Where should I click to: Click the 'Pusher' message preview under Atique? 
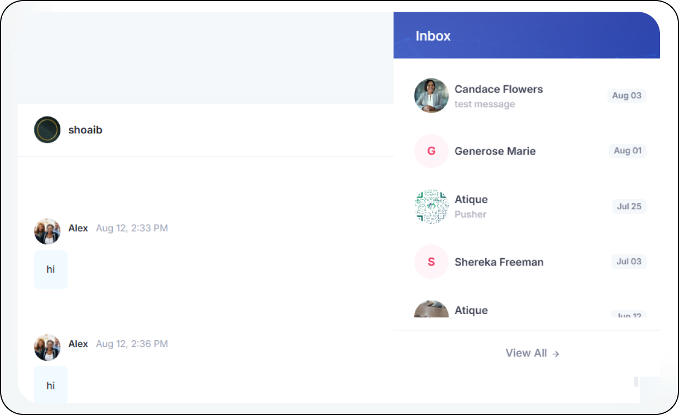click(x=470, y=214)
